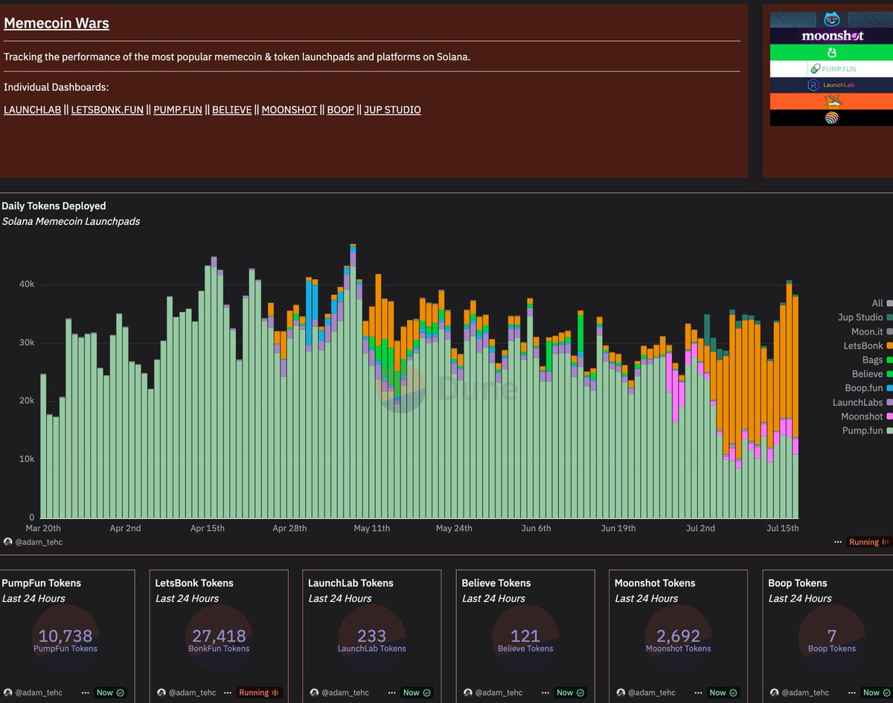Toggle the Boop.fun series in legend

click(868, 388)
